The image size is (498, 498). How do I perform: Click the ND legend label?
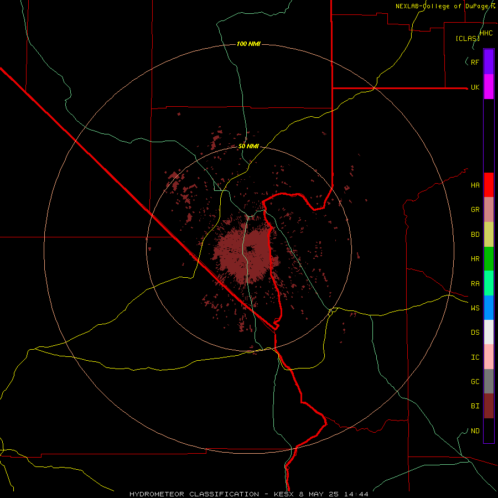coord(475,431)
